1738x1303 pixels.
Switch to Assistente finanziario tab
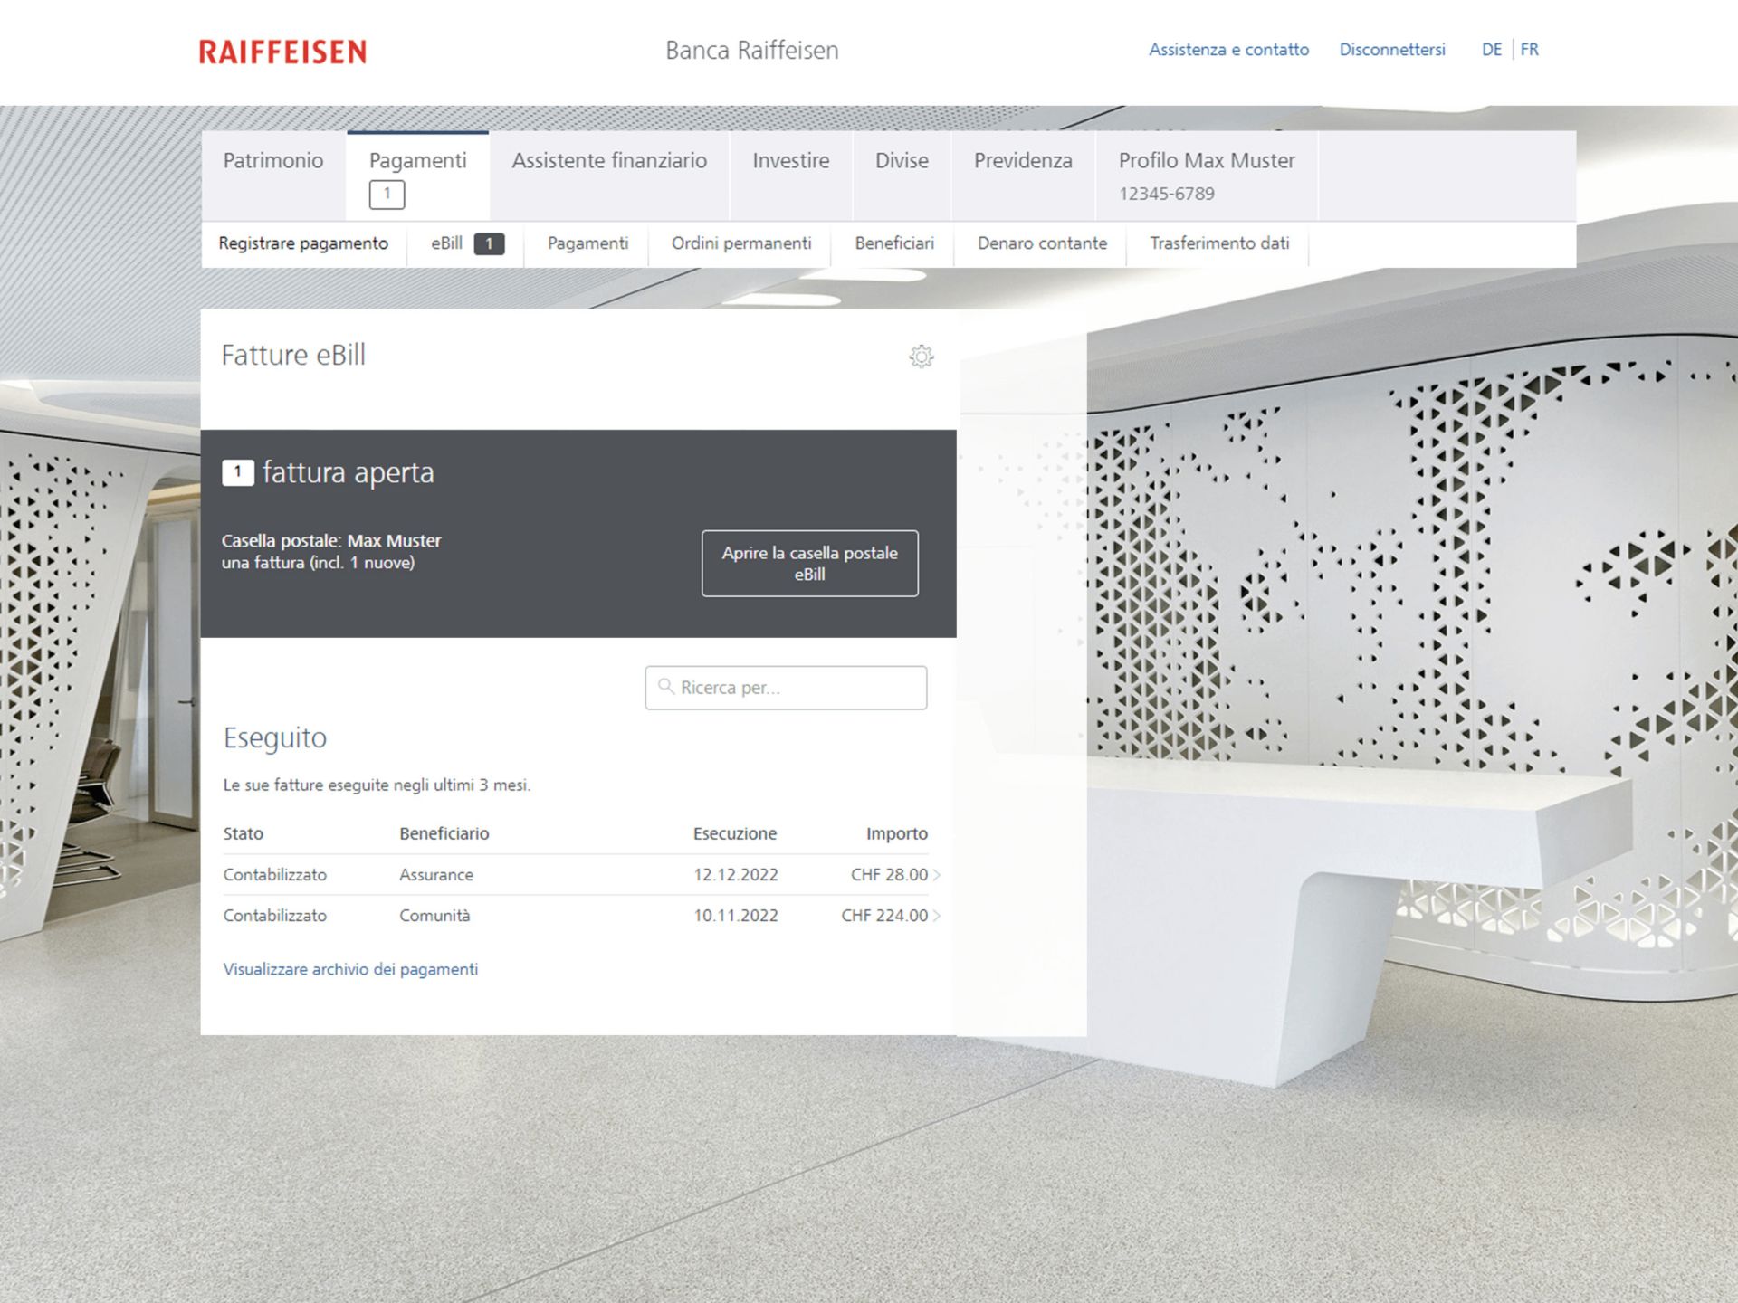609,161
